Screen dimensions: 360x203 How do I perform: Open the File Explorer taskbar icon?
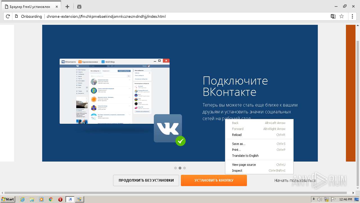coord(32,199)
